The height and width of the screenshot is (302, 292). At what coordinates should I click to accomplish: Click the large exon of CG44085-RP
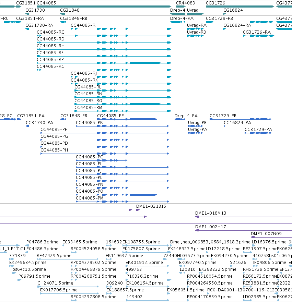coord(145,63)
